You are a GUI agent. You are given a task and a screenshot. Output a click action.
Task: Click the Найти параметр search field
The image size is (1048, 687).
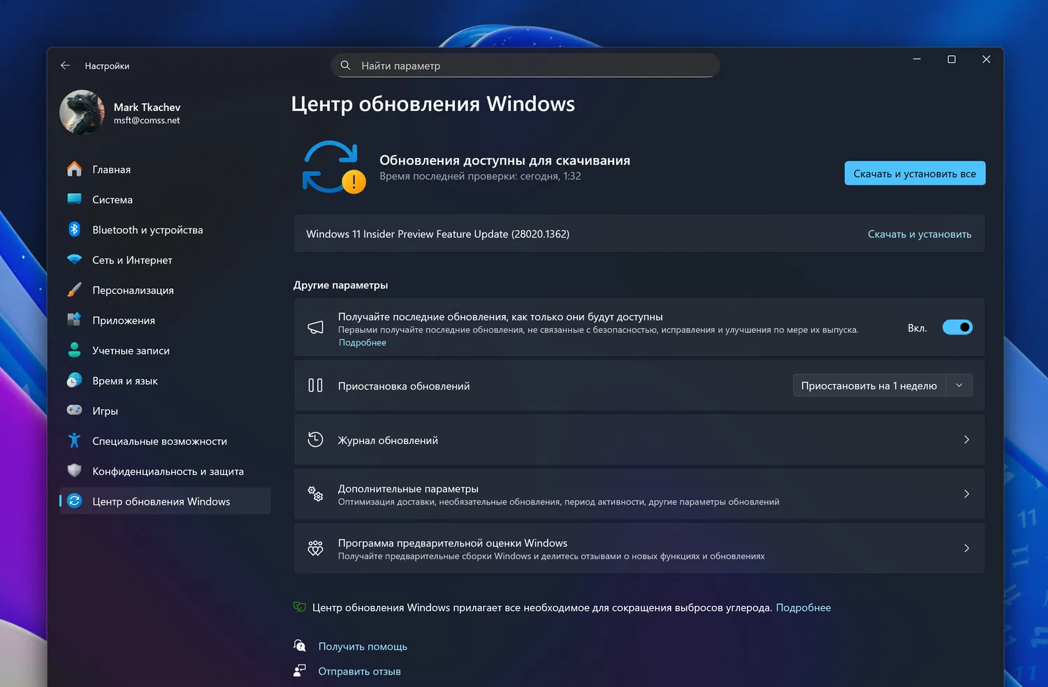pos(525,65)
